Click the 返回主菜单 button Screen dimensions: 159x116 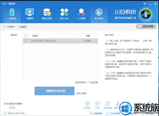pyautogui.click(x=146, y=27)
